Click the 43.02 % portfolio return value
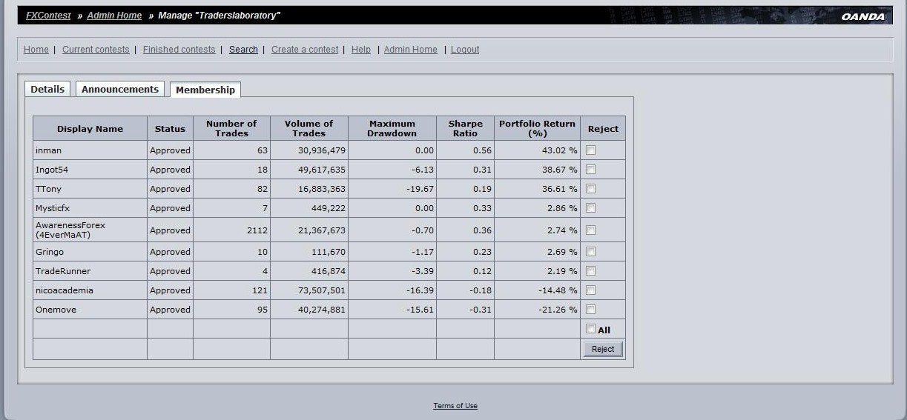 coord(559,150)
